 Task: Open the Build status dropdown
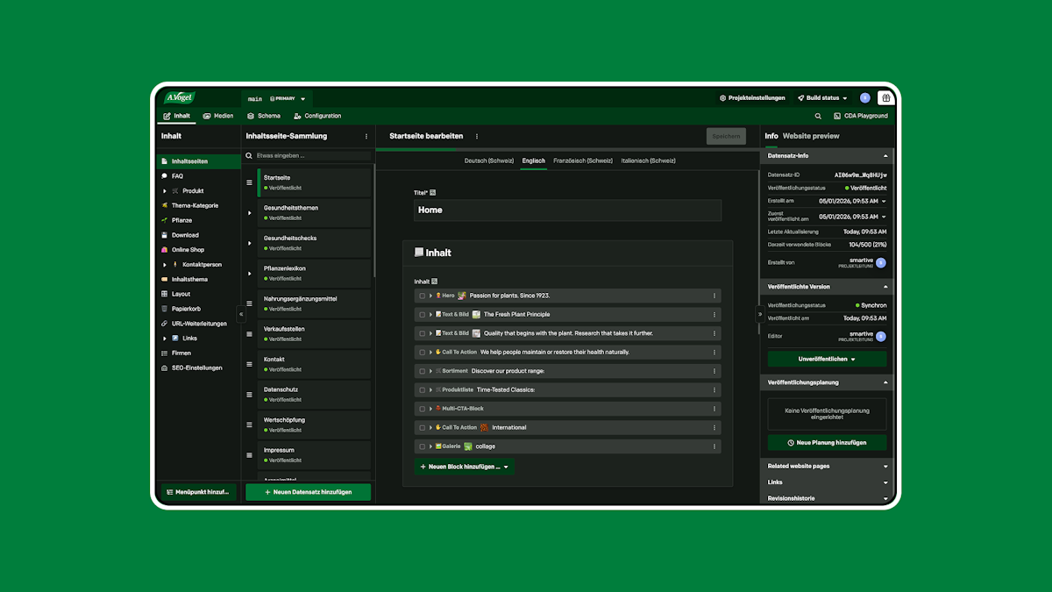point(823,98)
